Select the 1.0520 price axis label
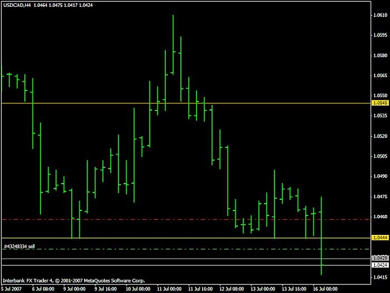The height and width of the screenshot is (293, 390). pyautogui.click(x=380, y=136)
